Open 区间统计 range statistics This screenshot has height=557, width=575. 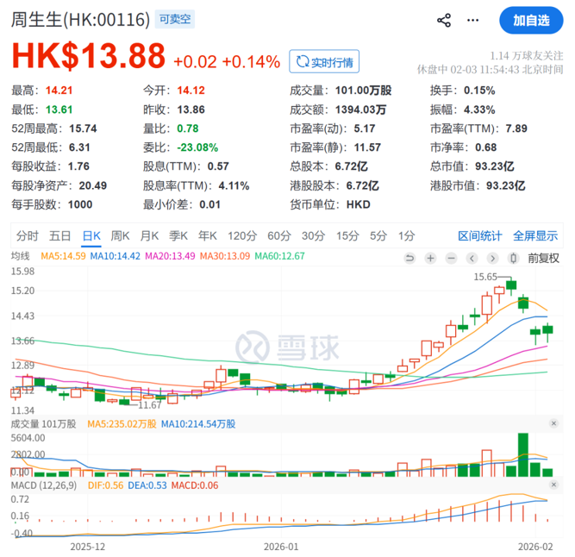point(479,235)
